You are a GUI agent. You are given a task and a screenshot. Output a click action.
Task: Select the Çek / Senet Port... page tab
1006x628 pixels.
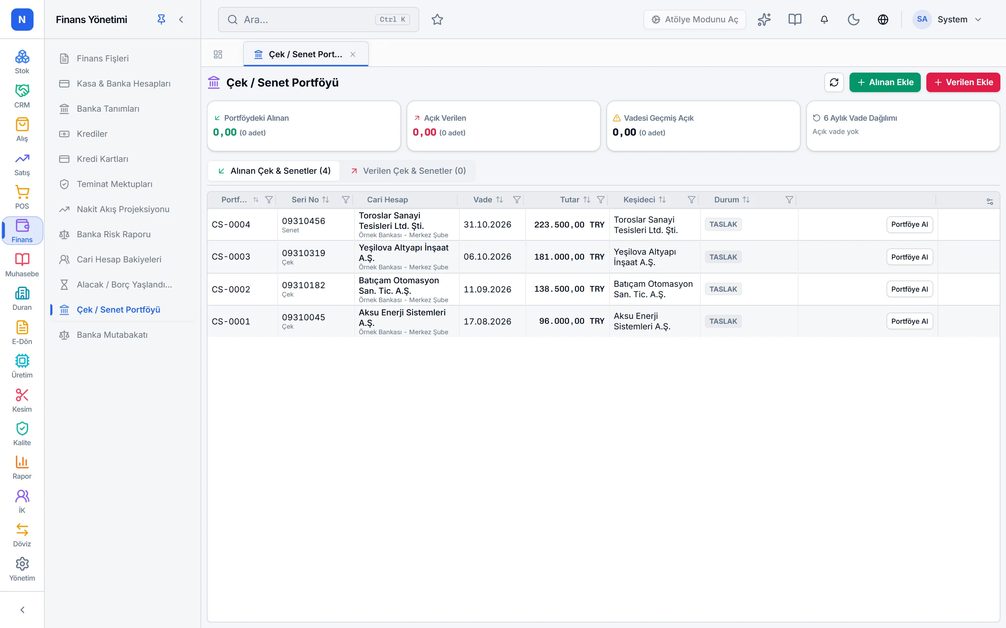pyautogui.click(x=306, y=54)
